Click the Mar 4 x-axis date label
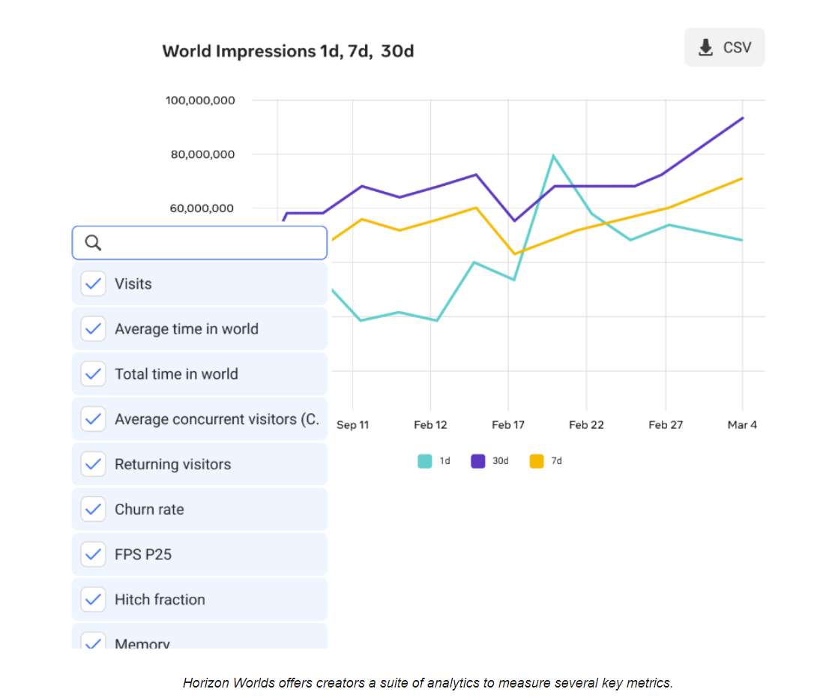This screenshot has height=698, width=832. 742,425
